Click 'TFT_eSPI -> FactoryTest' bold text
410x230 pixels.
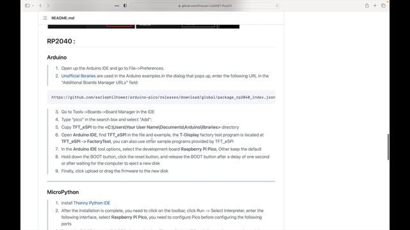(x=86, y=141)
